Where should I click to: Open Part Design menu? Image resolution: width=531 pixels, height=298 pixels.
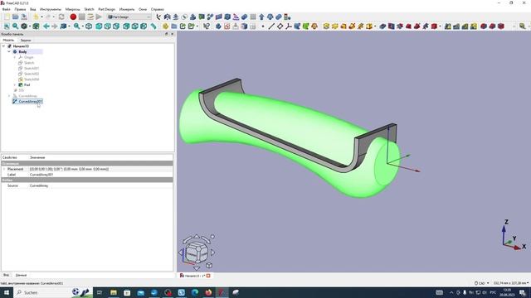pyautogui.click(x=107, y=9)
